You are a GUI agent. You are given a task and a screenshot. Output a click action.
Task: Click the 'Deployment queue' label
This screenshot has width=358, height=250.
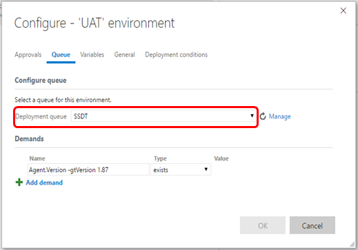pos(41,116)
